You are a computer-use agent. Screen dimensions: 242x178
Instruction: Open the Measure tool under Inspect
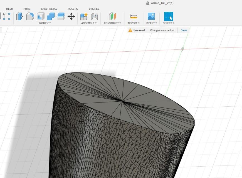tap(133, 16)
